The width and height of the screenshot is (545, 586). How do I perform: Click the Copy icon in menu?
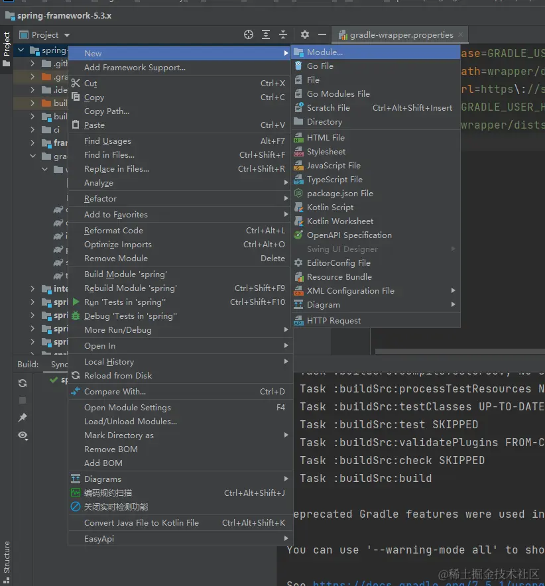(x=76, y=97)
